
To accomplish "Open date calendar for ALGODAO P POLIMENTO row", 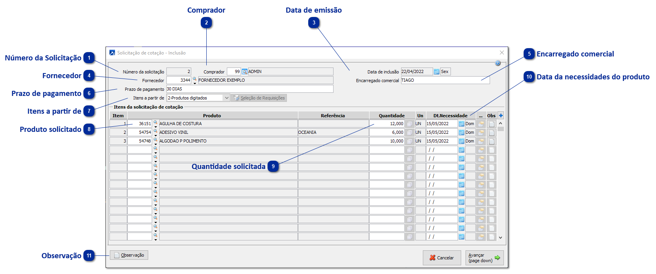I will [x=461, y=141].
